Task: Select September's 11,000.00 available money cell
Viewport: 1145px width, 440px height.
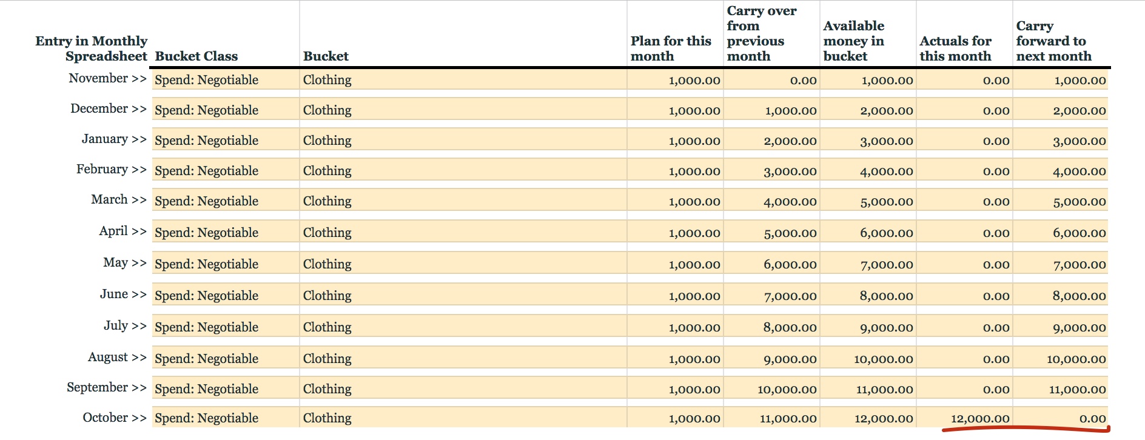Action: [868, 389]
